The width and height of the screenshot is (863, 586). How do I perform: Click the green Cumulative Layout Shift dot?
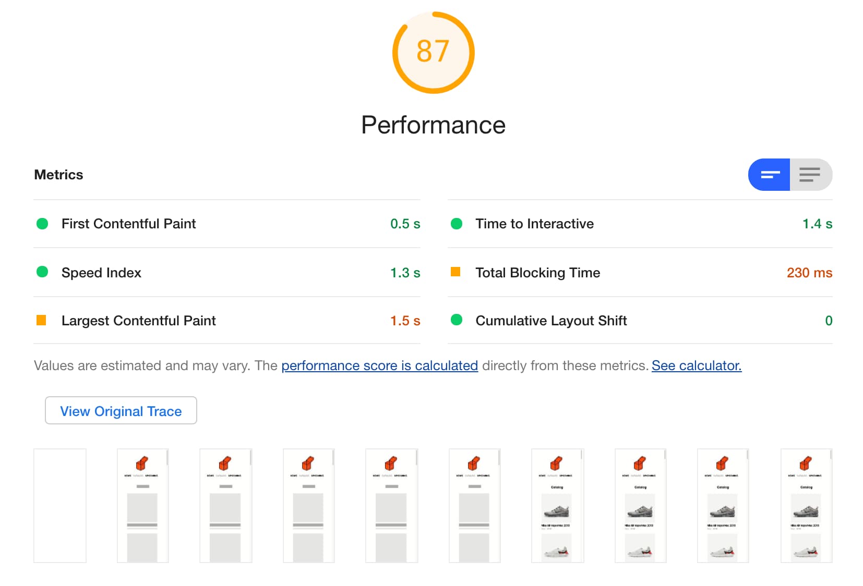click(457, 320)
